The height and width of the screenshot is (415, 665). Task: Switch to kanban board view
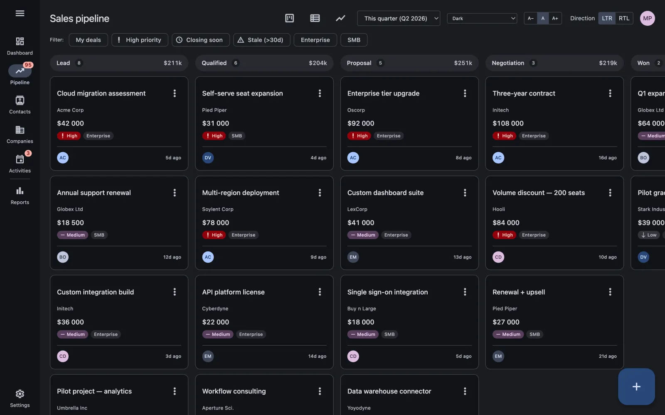tap(290, 18)
